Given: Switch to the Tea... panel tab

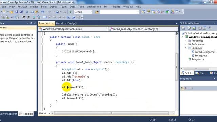Looking at the screenshot, I should (201, 73).
